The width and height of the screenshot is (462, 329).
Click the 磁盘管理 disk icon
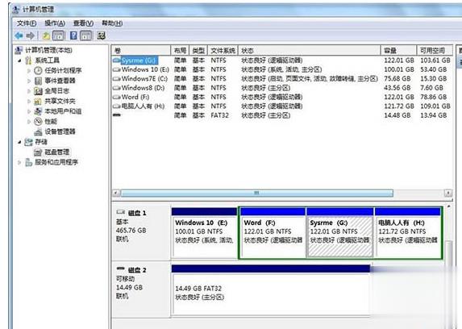pos(38,152)
